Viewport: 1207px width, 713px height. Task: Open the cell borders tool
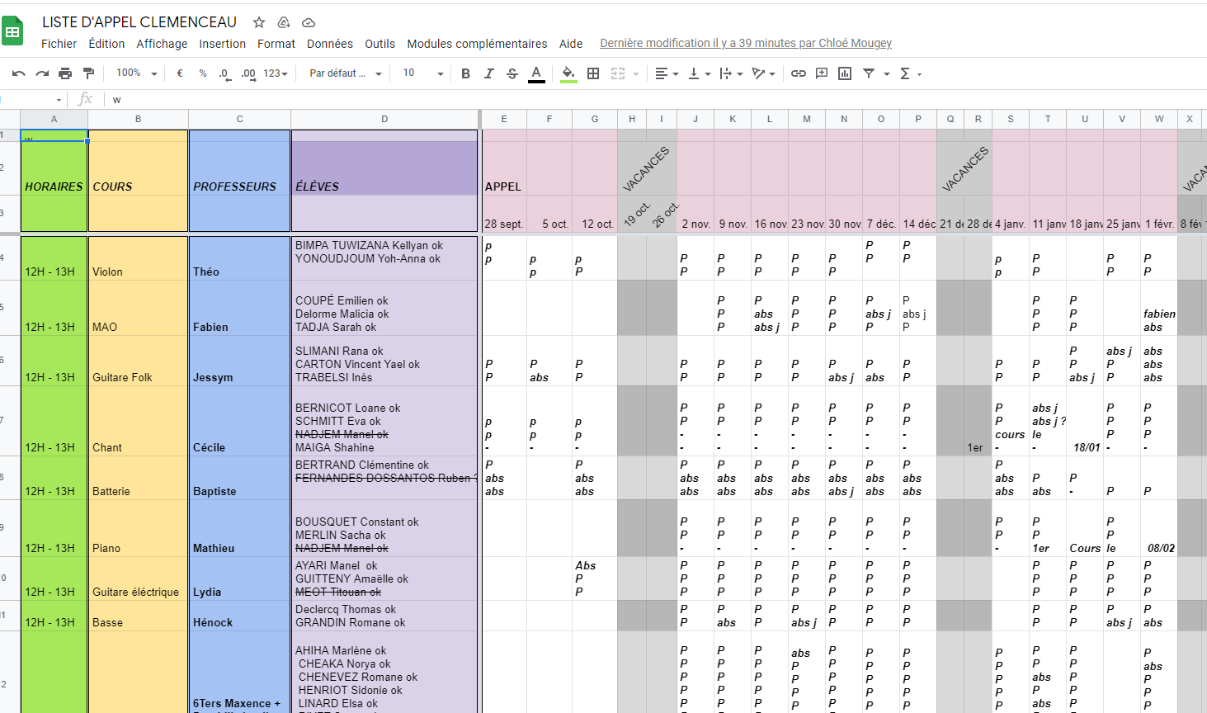(x=593, y=73)
